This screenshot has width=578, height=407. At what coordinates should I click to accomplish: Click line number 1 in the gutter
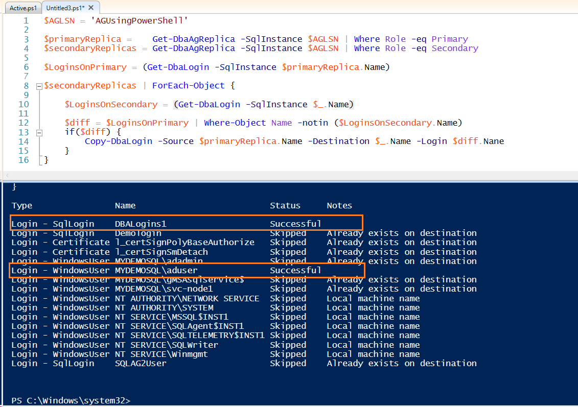tap(26, 20)
